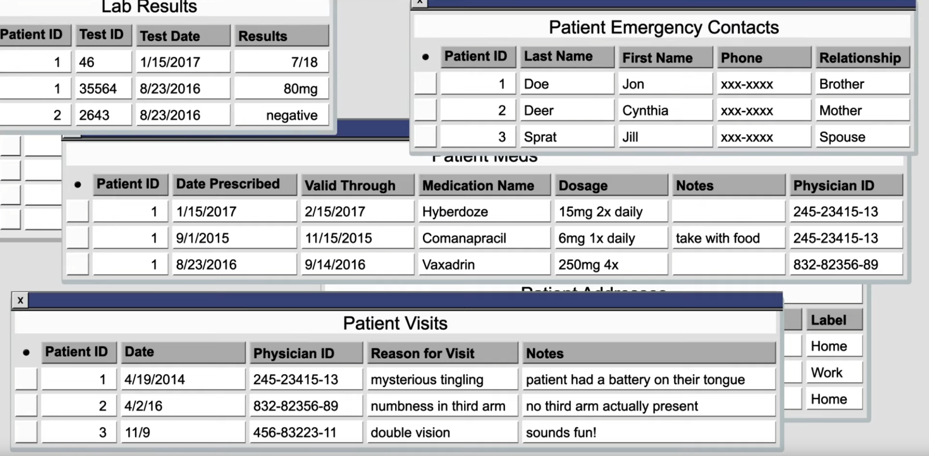
Task: Select the Hyberdoze medication row
Action: [78, 211]
